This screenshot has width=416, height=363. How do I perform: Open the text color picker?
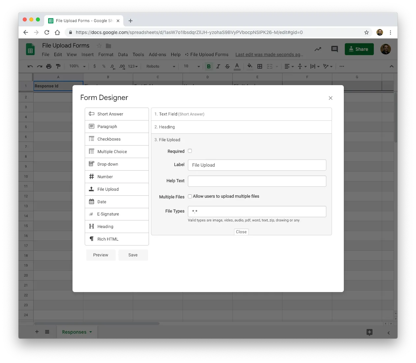pyautogui.click(x=237, y=66)
